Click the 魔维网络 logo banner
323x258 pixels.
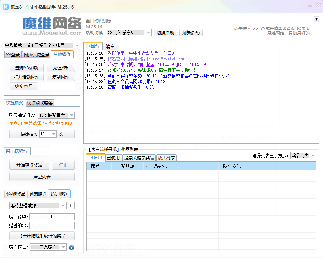[52, 26]
